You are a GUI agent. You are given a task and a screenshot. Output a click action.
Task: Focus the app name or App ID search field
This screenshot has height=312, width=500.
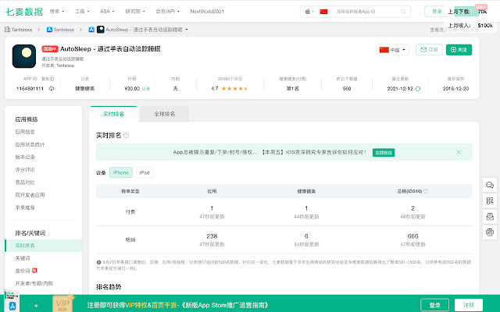366,12
